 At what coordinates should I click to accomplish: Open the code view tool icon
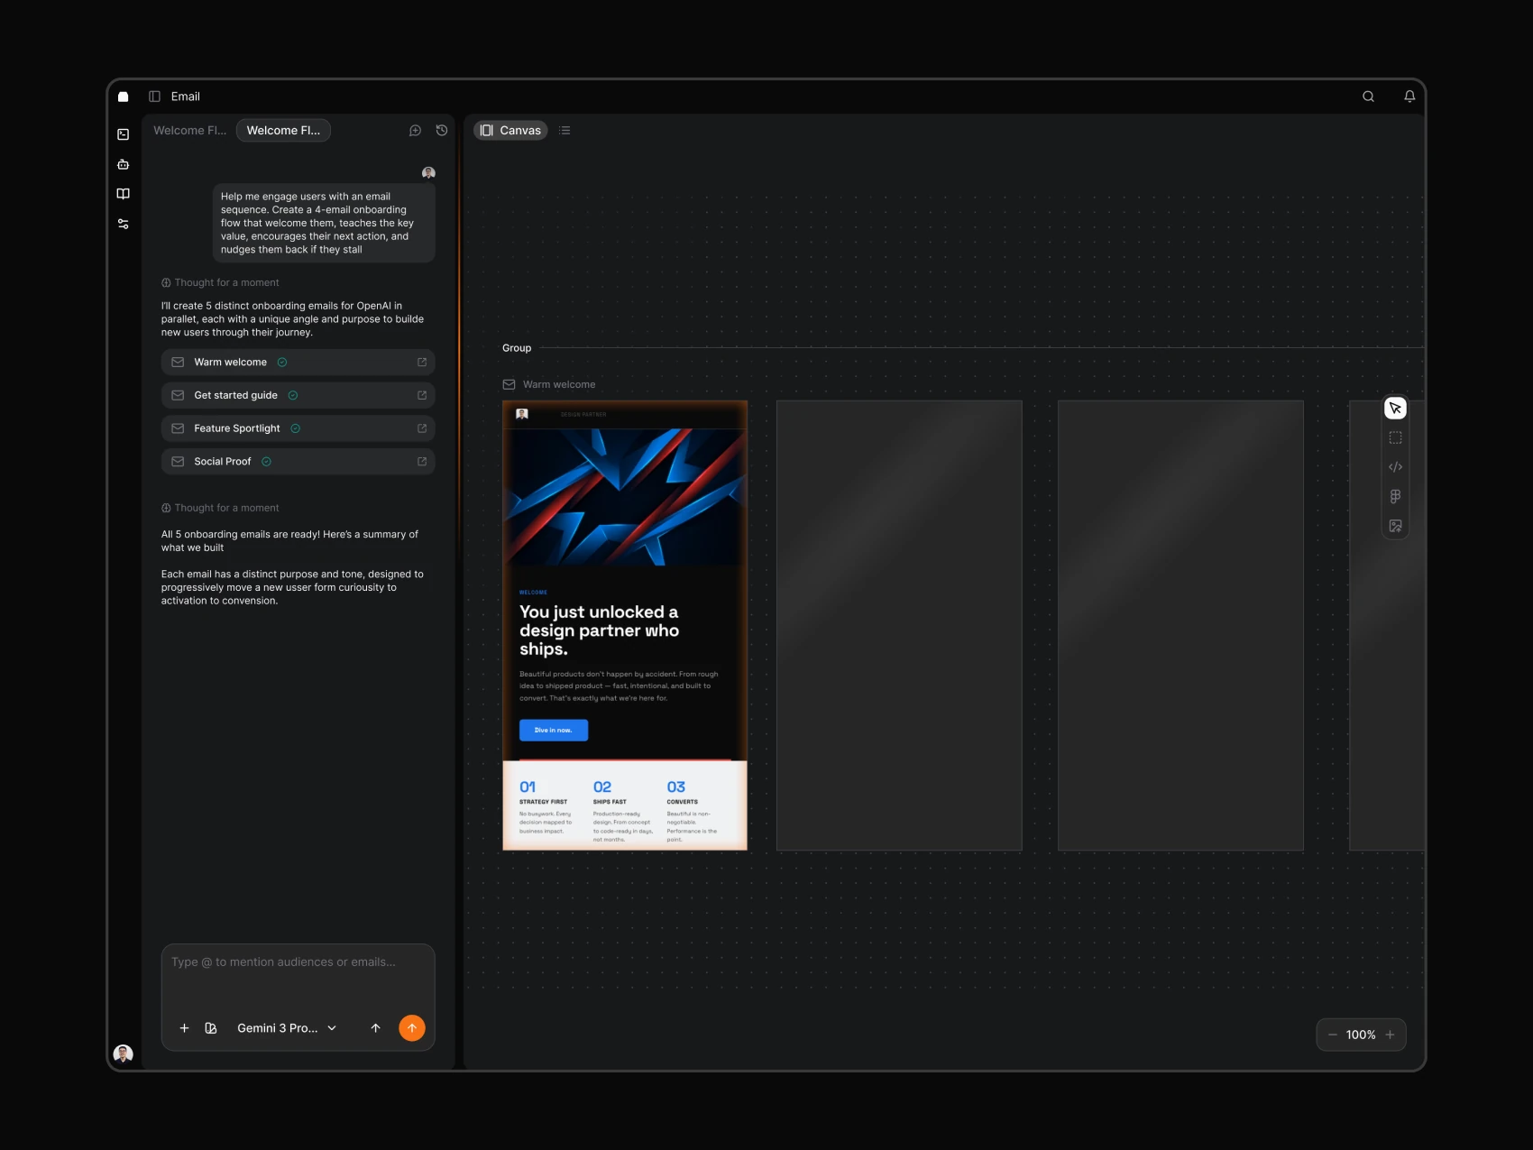coord(1395,467)
